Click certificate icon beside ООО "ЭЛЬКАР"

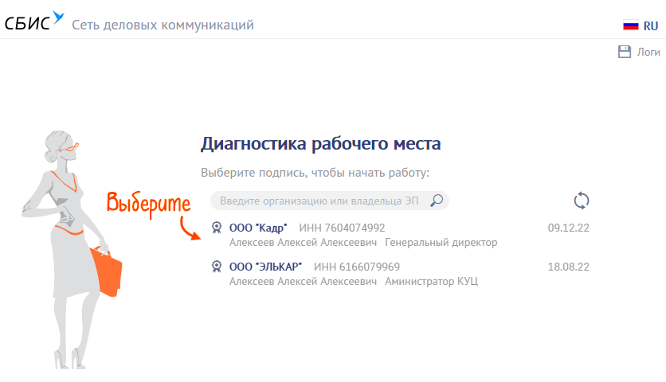click(x=217, y=267)
